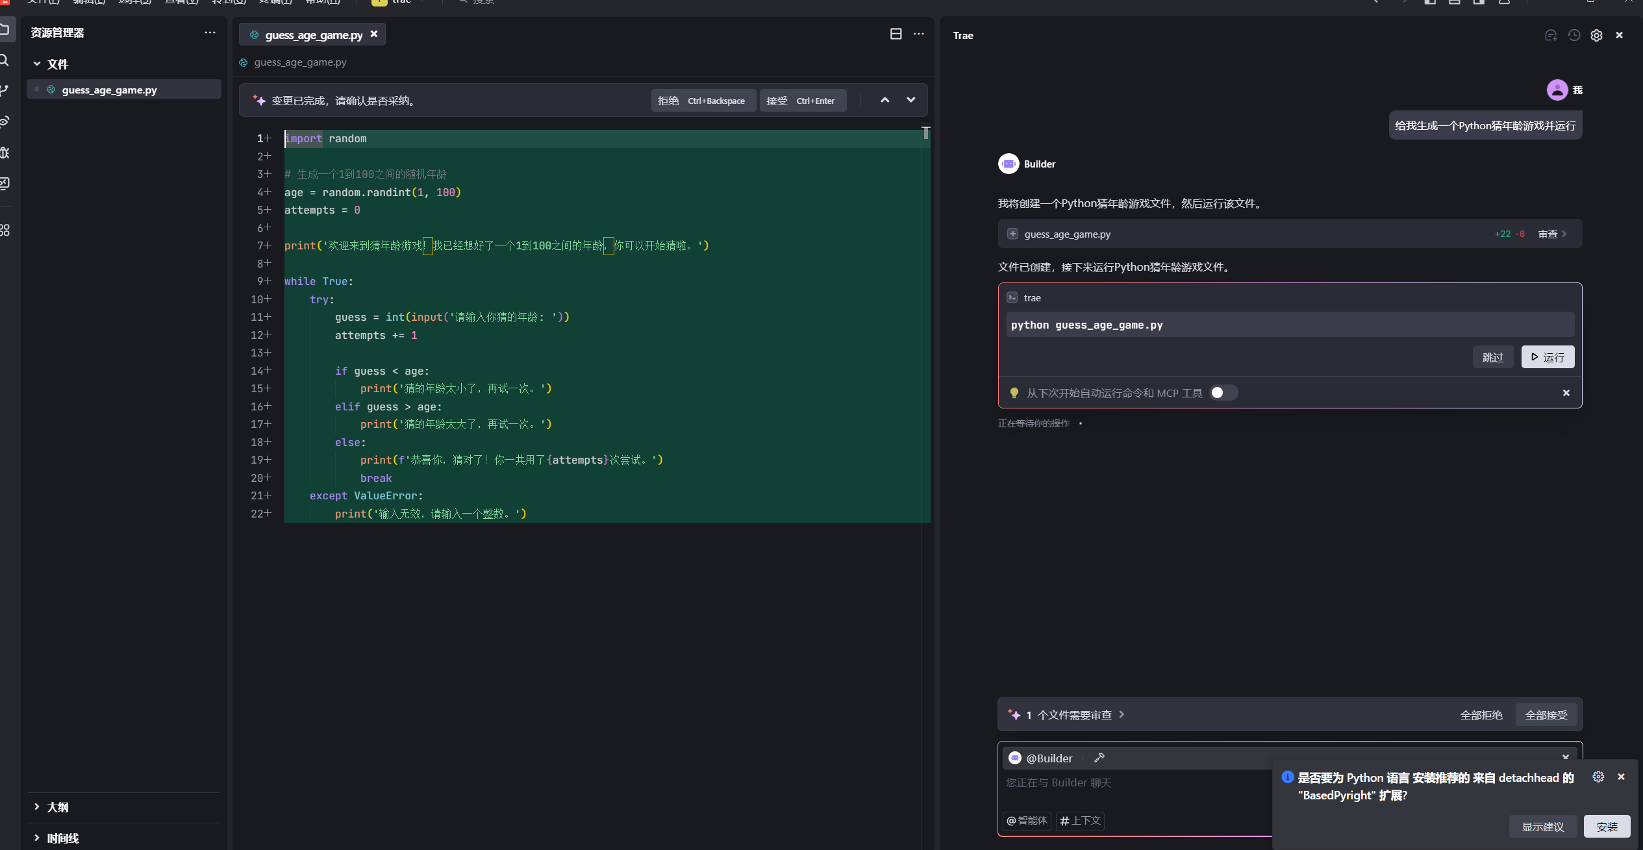Go to next change with down chevron
This screenshot has height=850, width=1643.
(910, 100)
